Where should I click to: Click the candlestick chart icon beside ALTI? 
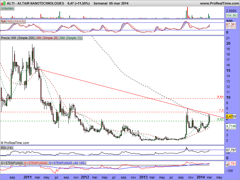pyautogui.click(x=3, y=3)
